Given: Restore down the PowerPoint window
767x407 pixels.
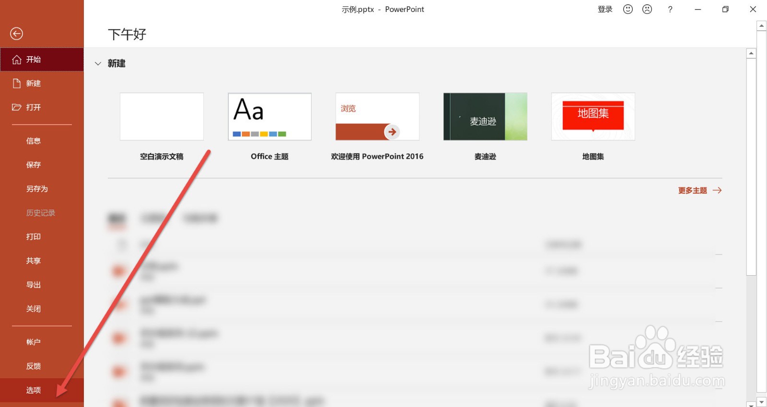Looking at the screenshot, I should click(725, 9).
